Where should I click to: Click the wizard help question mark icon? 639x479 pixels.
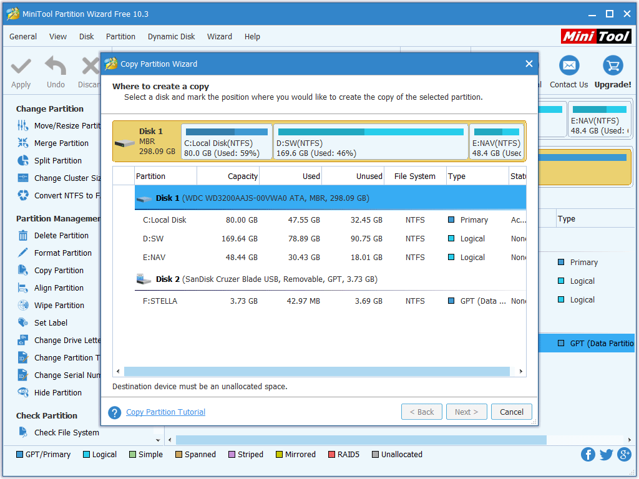[x=115, y=412]
